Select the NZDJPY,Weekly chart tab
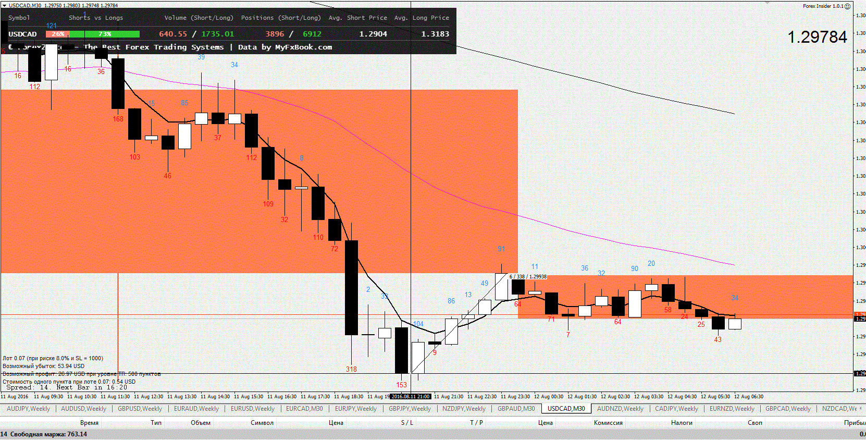Screen dimensions: 866x440 [x=464, y=409]
